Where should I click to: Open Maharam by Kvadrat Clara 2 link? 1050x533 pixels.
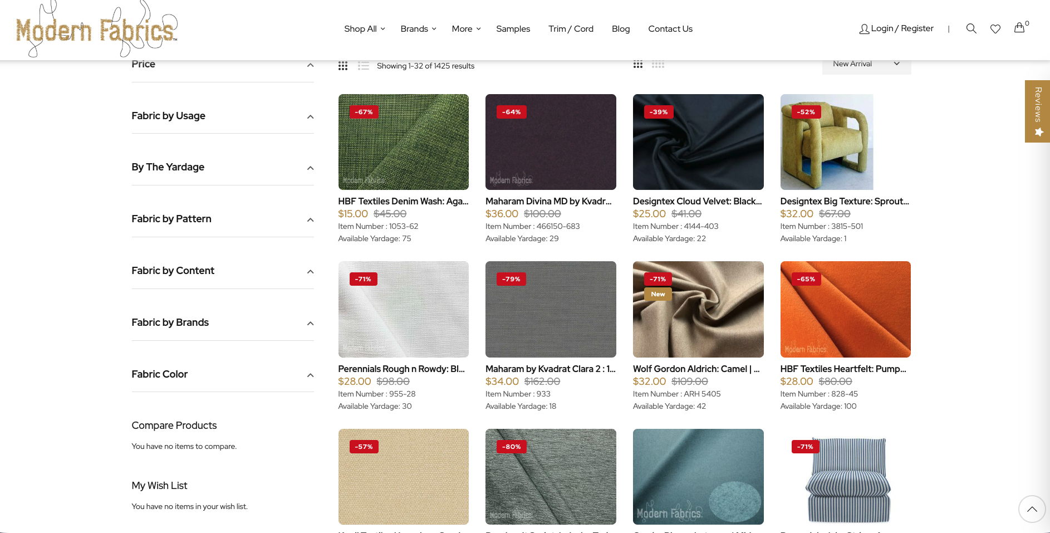[551, 369]
